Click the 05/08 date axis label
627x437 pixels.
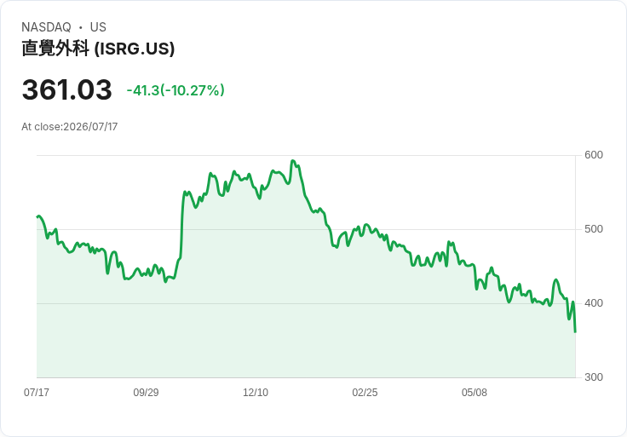coord(475,392)
